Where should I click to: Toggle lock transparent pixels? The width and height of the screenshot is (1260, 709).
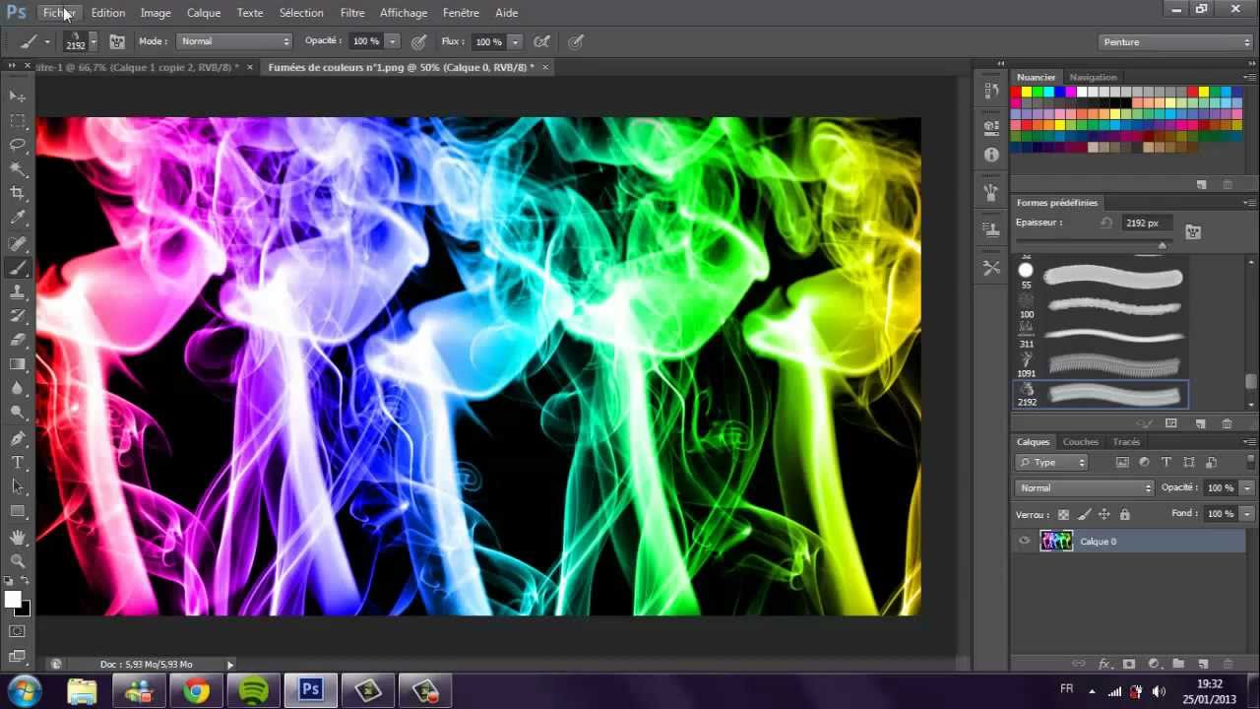[1063, 514]
